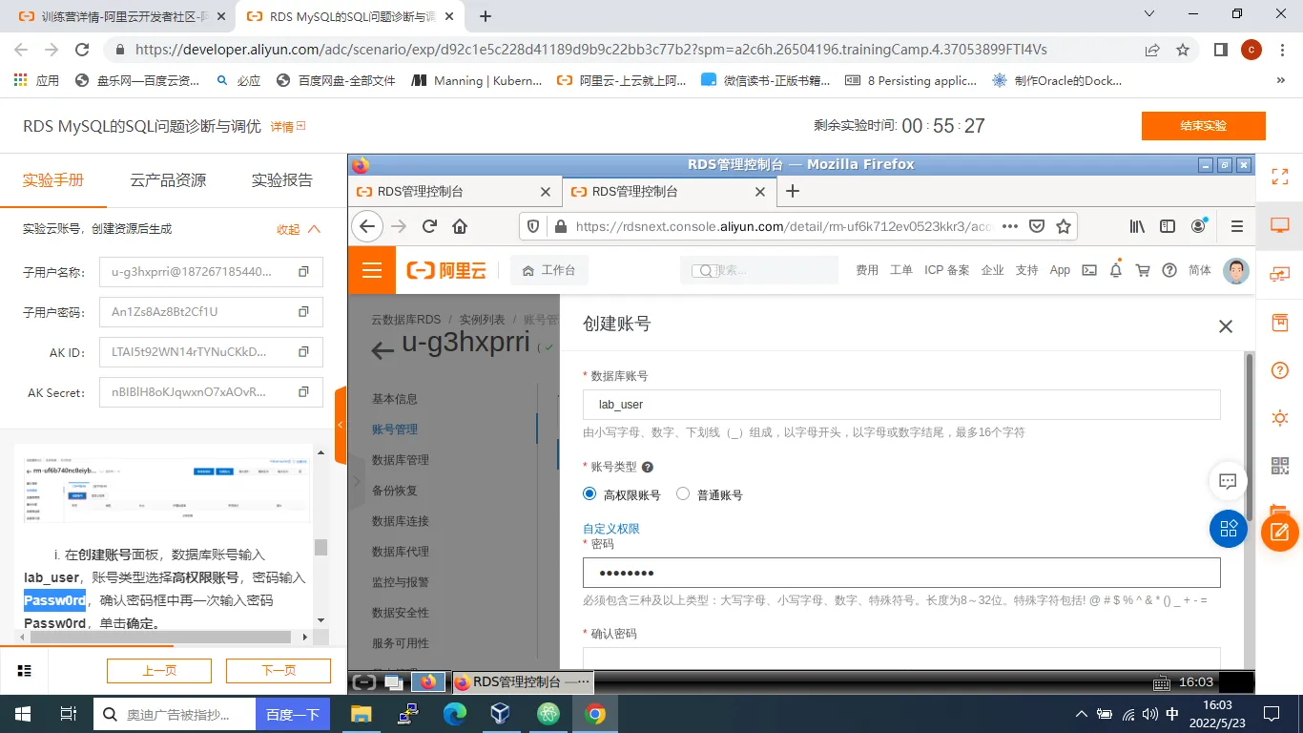Open 数据库连接 in RDS sidebar
The width and height of the screenshot is (1303, 733).
coord(401,521)
